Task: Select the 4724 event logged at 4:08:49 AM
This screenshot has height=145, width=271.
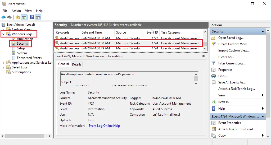Action: pos(128,48)
